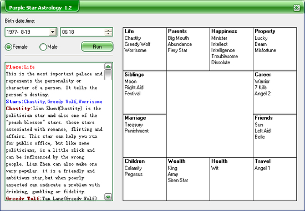Click the text area scroll down arrow
The image size is (305, 211).
[x=108, y=197]
